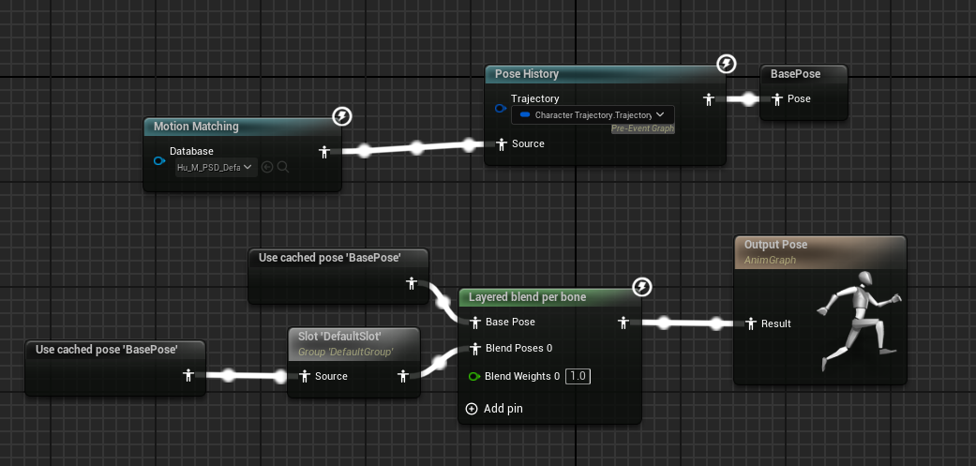
Task: Click the Motion Matching output pose pin
Action: click(323, 152)
